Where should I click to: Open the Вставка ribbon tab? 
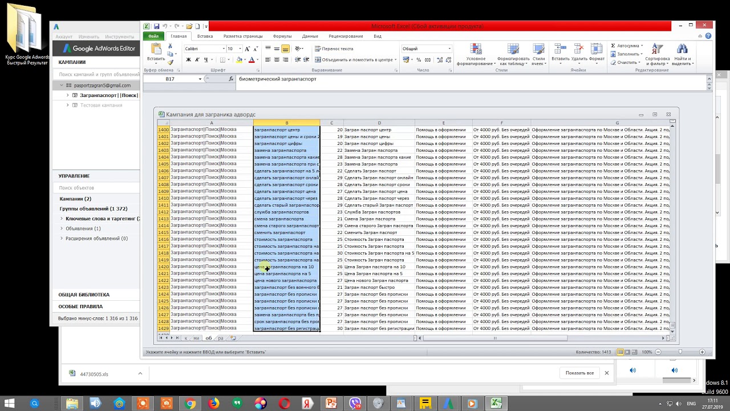tap(205, 36)
